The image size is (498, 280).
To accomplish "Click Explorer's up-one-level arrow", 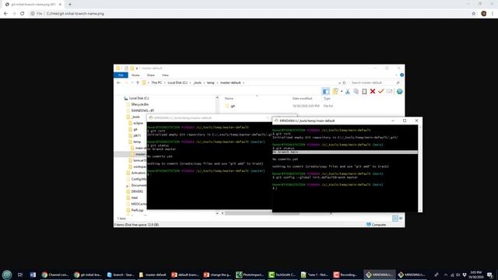I will click(138, 83).
